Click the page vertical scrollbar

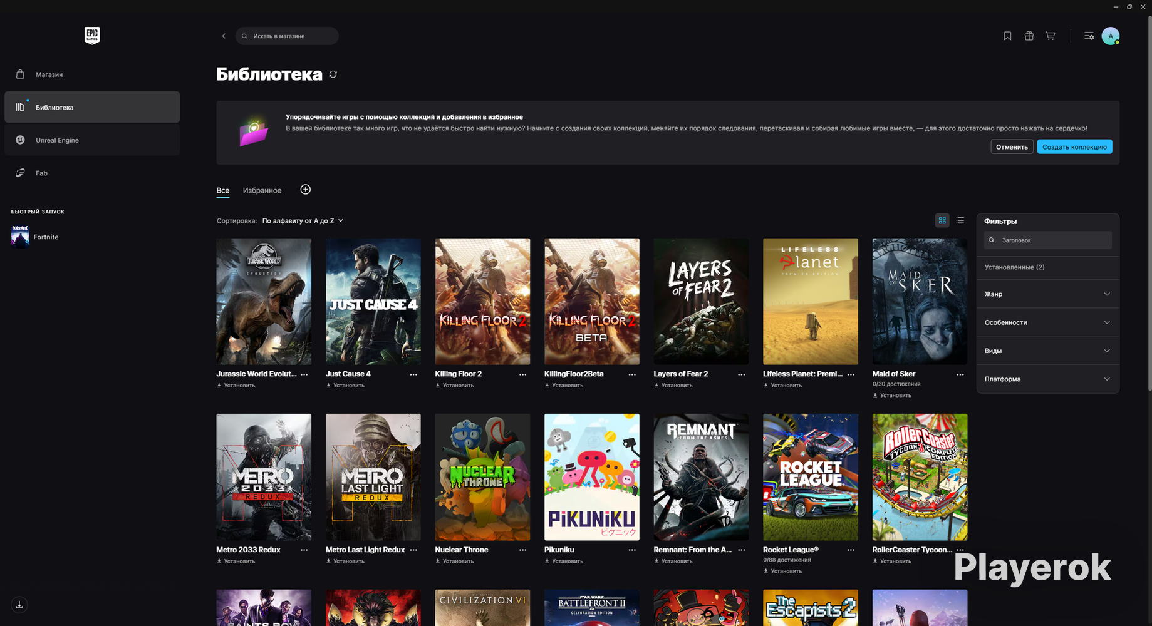[x=1149, y=203]
